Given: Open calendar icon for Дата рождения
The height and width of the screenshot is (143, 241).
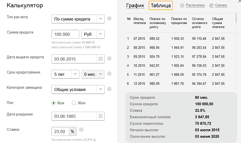Looking at the screenshot, I should coord(100,116).
